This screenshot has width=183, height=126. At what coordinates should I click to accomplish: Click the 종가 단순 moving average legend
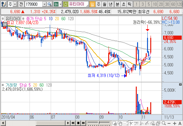(34, 19)
